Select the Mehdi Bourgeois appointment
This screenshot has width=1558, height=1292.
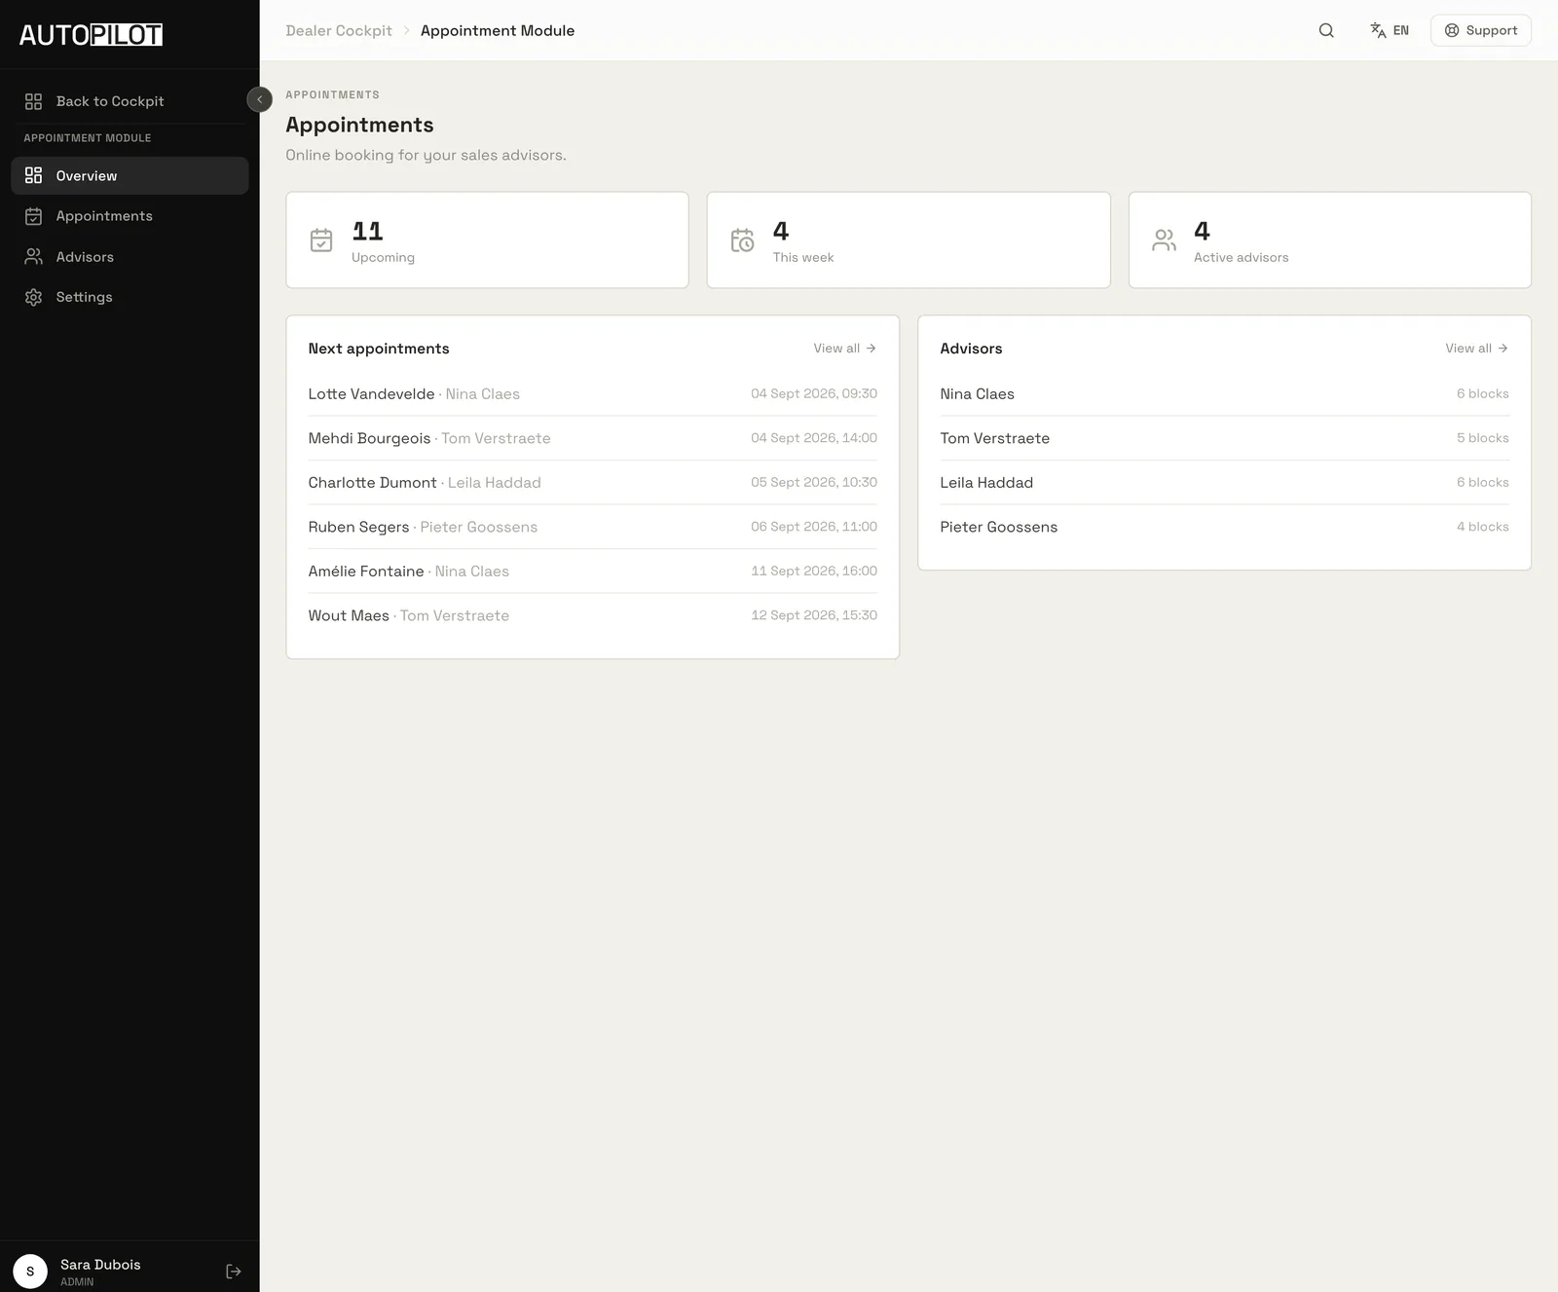[x=592, y=438]
